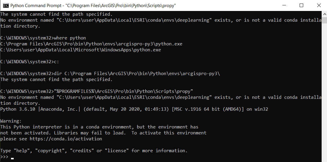Click the 'Type "help", "copyright"' info line
This screenshot has height=162, width=327.
pyautogui.click(x=94, y=151)
